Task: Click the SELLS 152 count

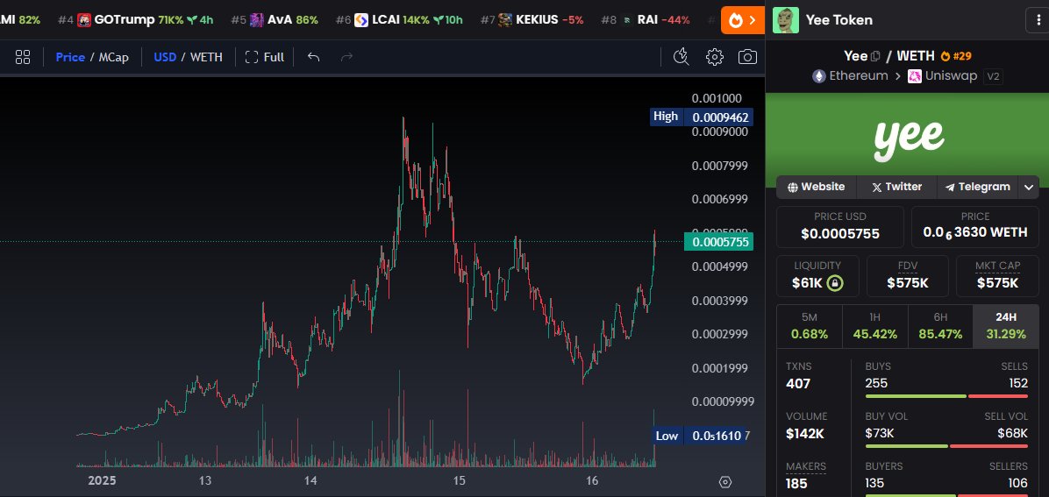Action: tap(1018, 383)
